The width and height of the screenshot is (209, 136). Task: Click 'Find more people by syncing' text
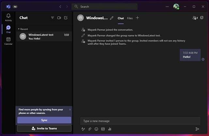tap(40, 111)
